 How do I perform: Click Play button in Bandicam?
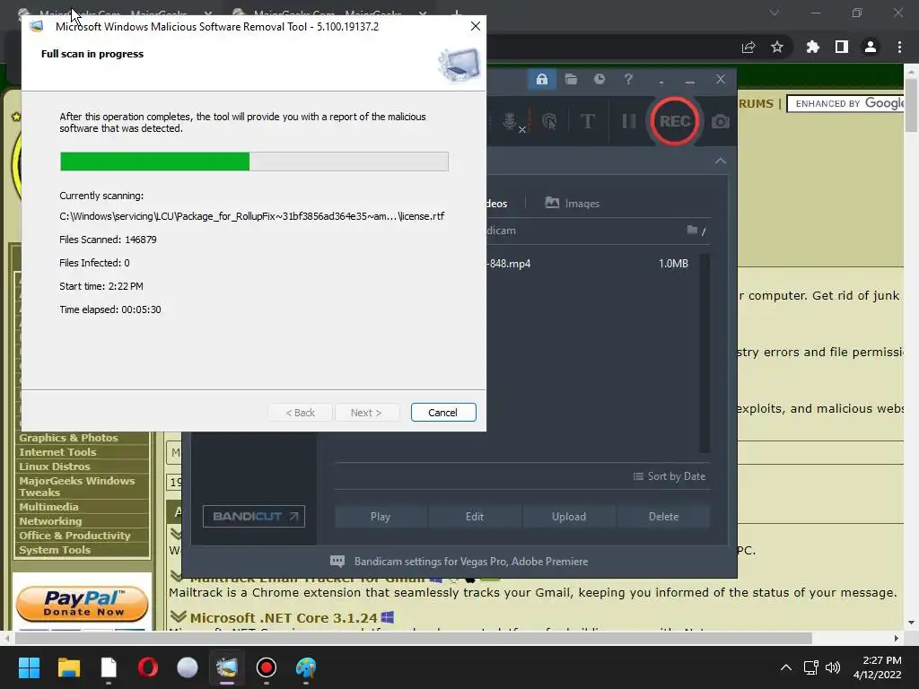[381, 517]
